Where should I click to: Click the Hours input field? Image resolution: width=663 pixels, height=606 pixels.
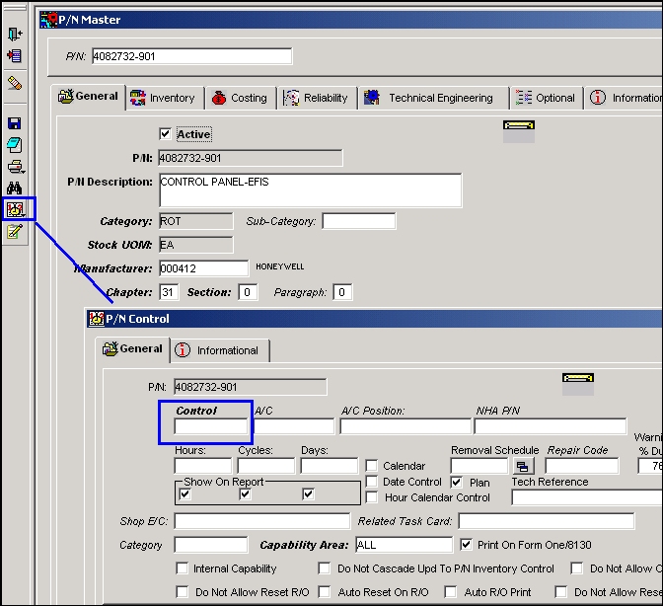[203, 466]
